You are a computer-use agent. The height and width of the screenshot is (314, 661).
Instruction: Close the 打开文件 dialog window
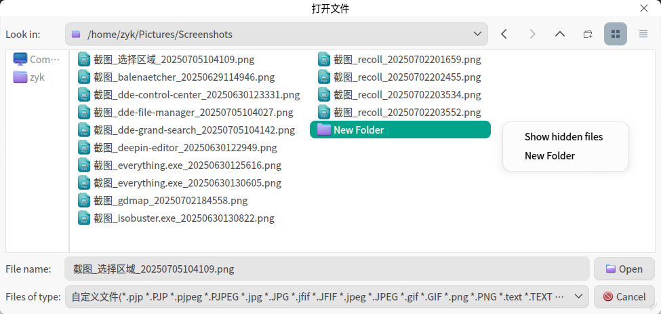point(644,8)
